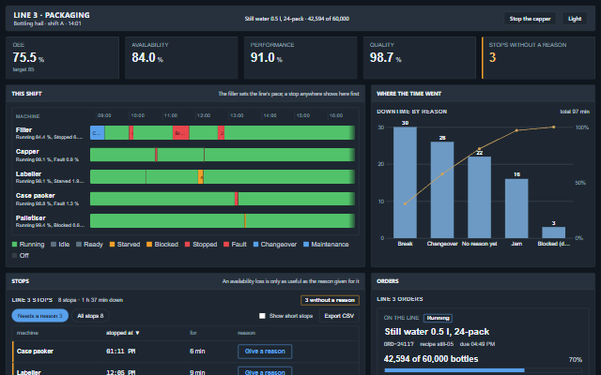This screenshot has height=375, width=601.
Task: Click the machine column header
Action: [27, 333]
